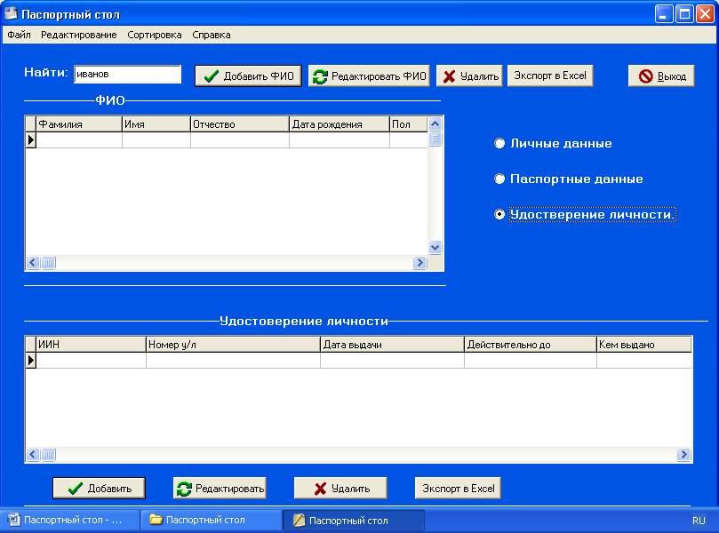719x533 pixels.
Task: Click into the Найти search field
Action: pos(127,75)
